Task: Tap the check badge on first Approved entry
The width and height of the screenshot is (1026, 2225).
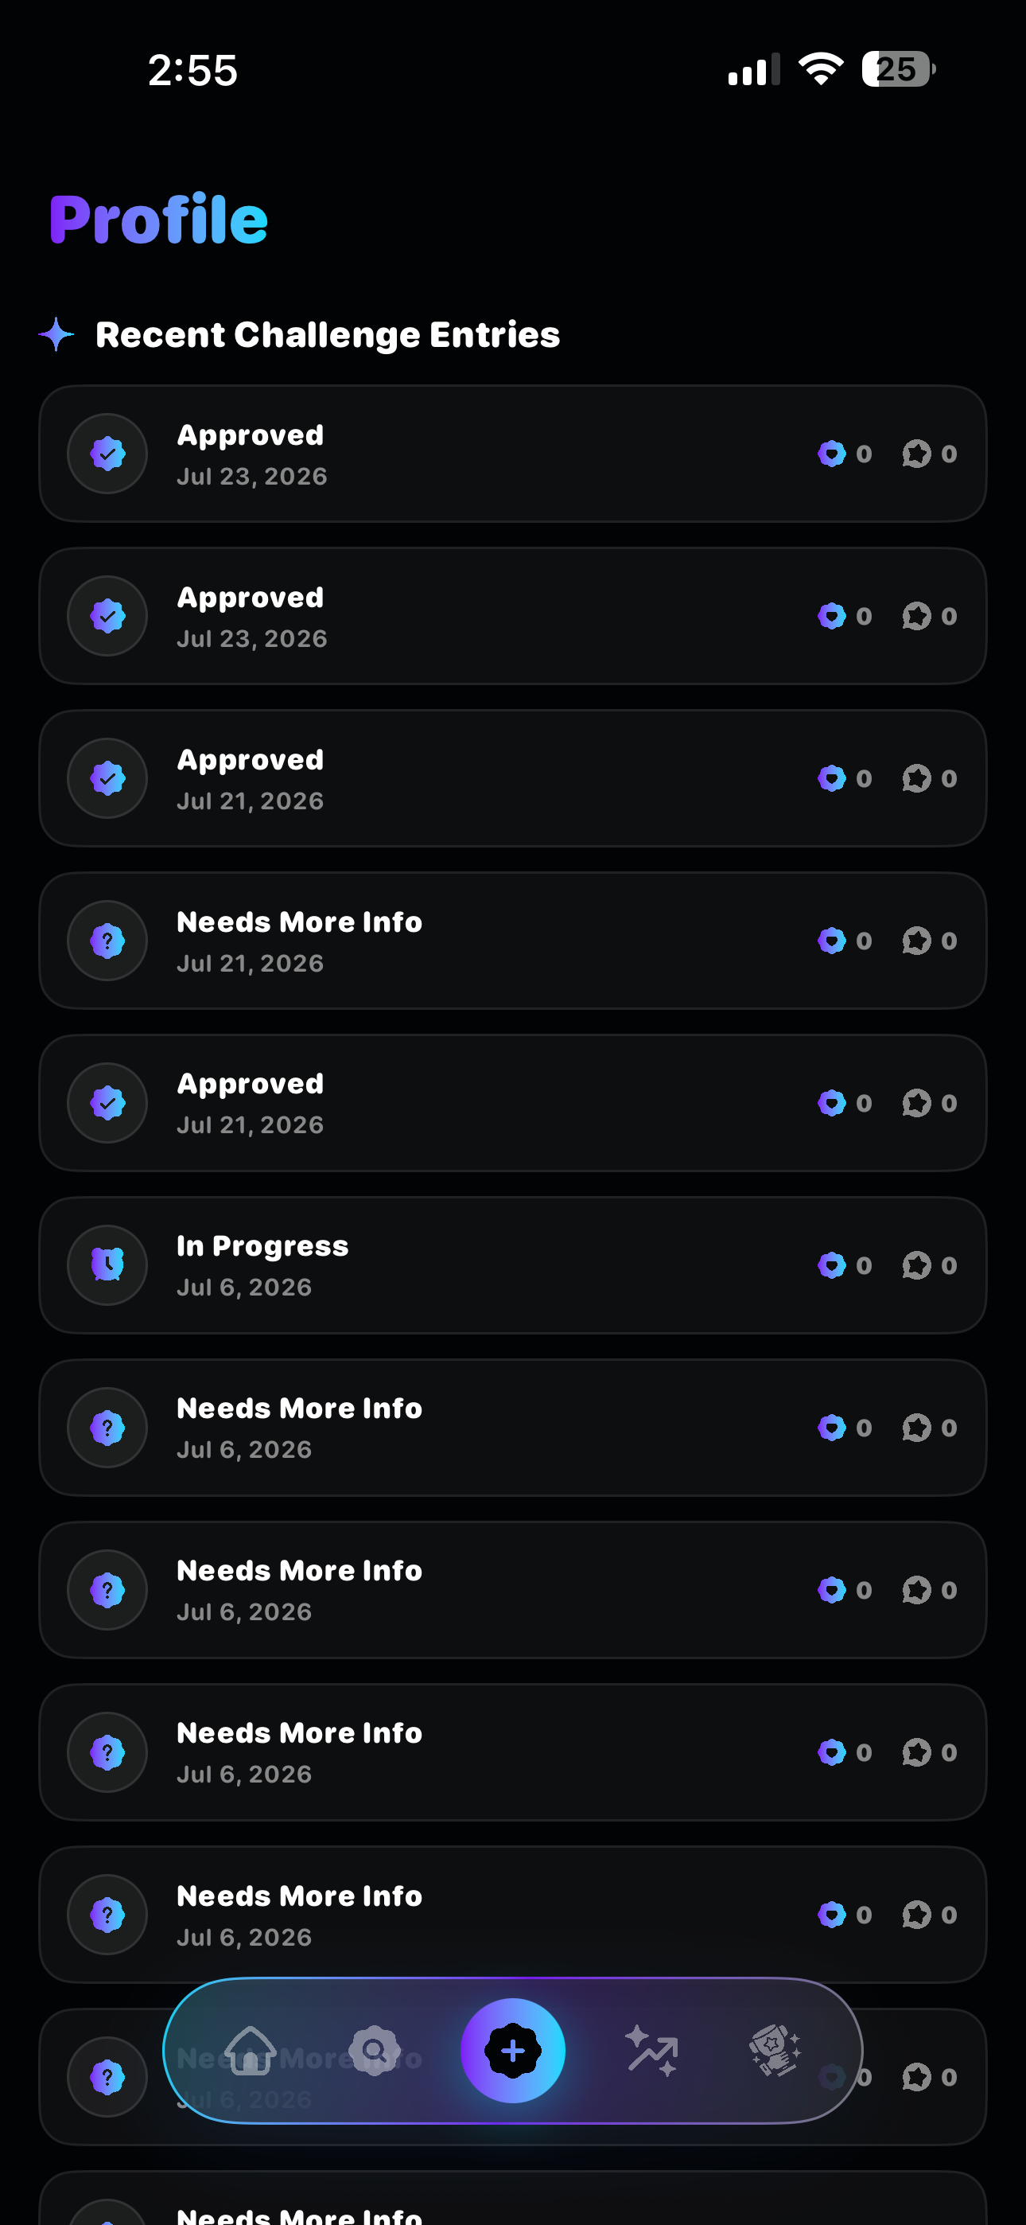Action: point(108,454)
